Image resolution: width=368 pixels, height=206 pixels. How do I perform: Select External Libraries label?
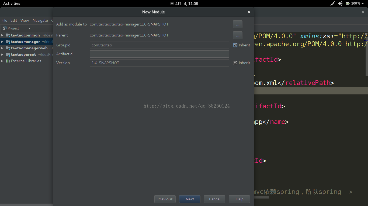pyautogui.click(x=26, y=61)
